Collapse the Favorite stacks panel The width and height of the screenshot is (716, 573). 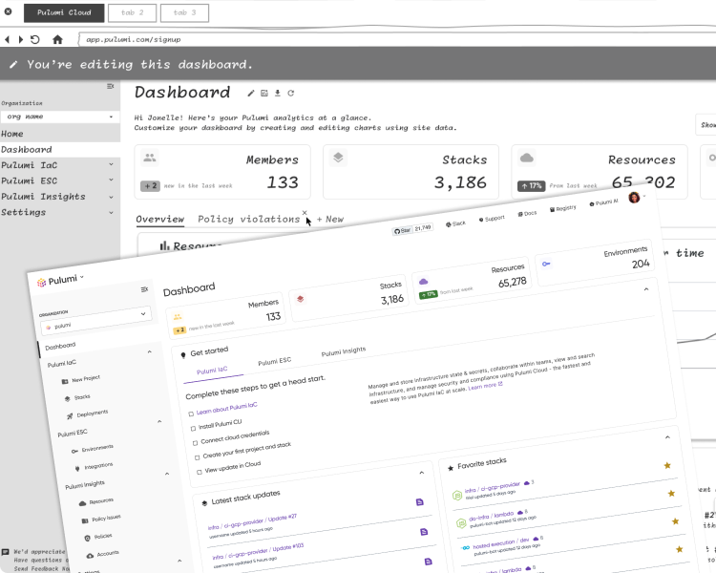point(667,437)
